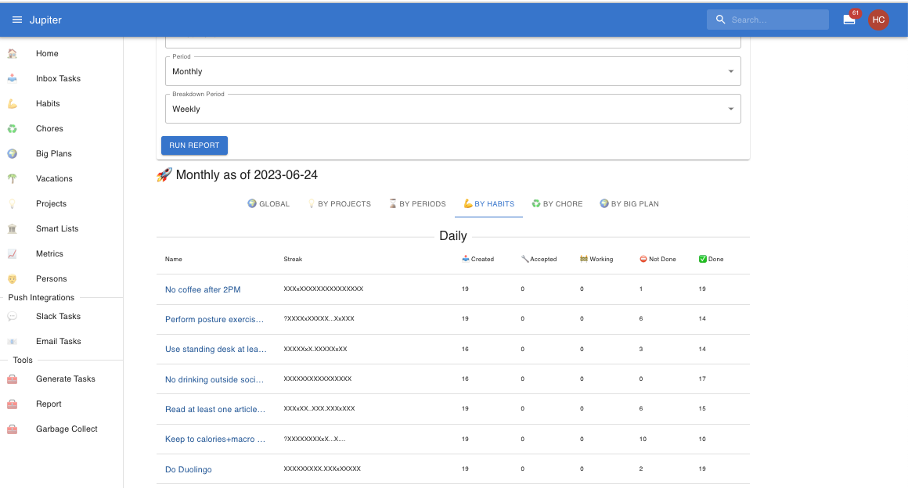Open the No coffee after 2PM habit
The image size is (908, 488).
click(x=203, y=289)
